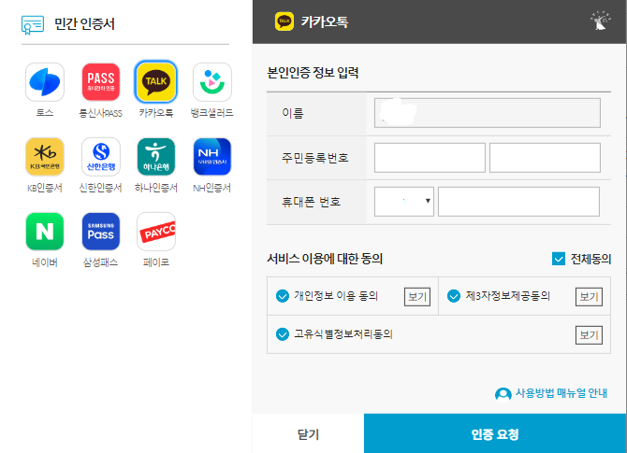
Task: Click the 신한인증서 label text
Action: tap(101, 188)
